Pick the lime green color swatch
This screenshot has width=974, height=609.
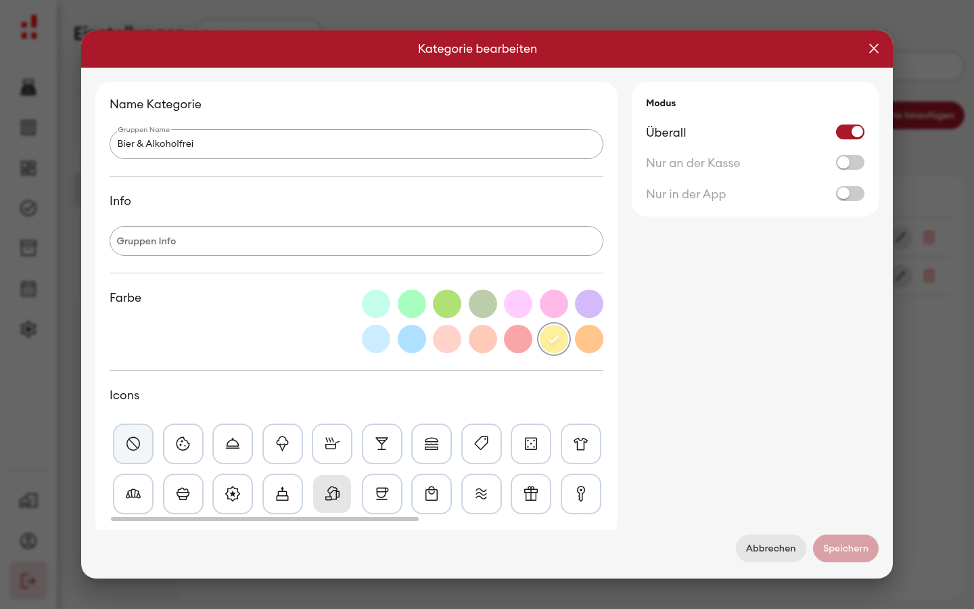coord(447,304)
